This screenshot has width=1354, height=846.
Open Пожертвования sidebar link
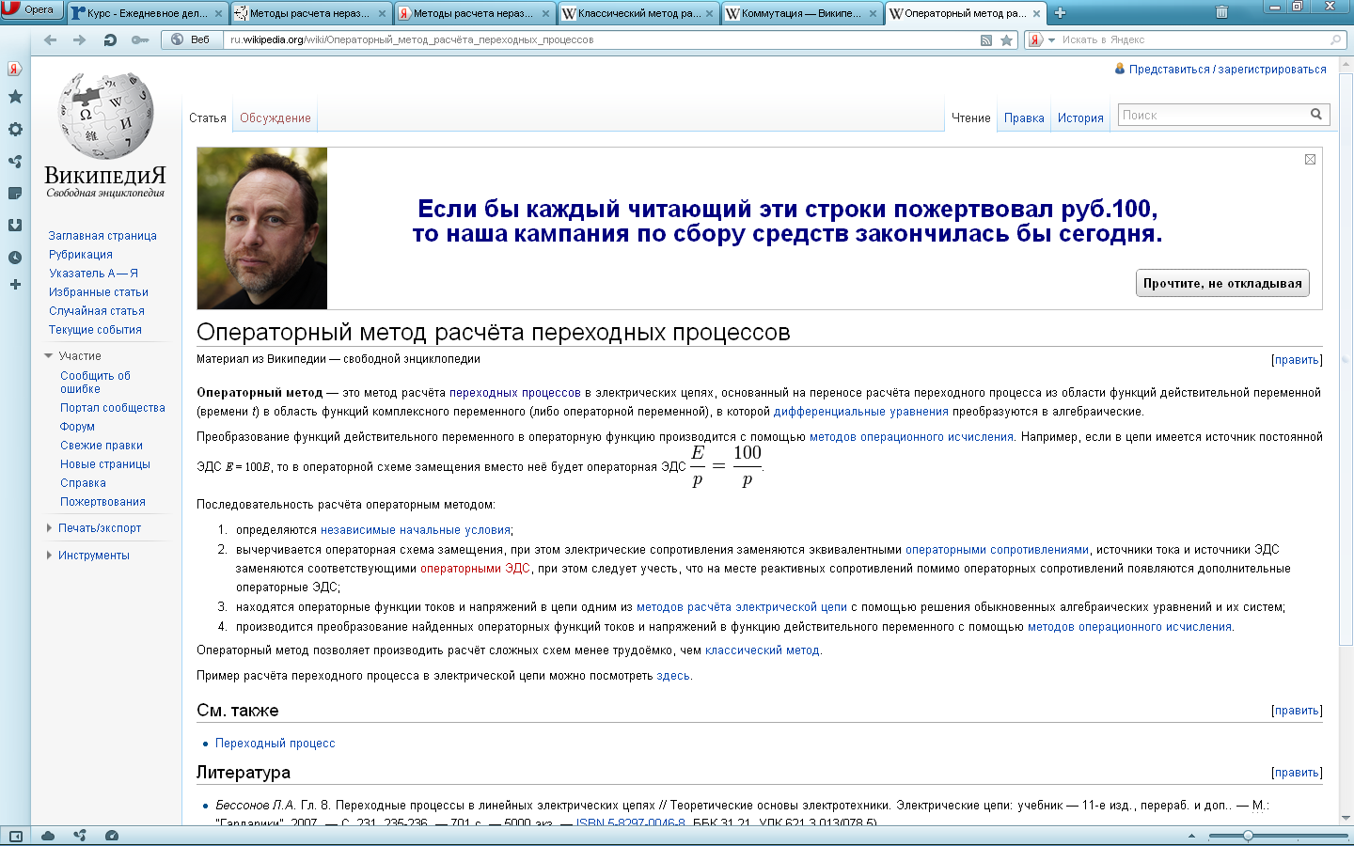click(x=102, y=502)
